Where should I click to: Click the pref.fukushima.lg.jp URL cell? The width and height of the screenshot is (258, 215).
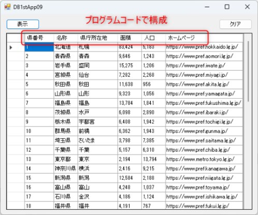(204, 103)
